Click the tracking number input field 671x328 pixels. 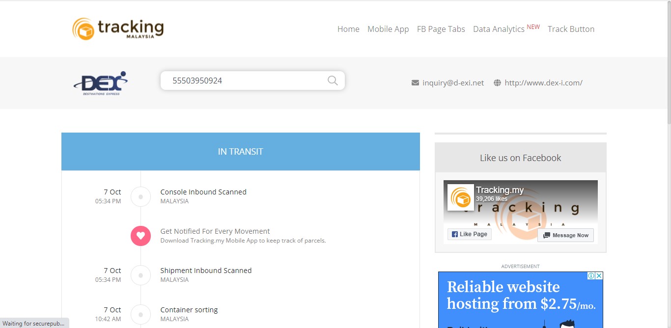[246, 81]
